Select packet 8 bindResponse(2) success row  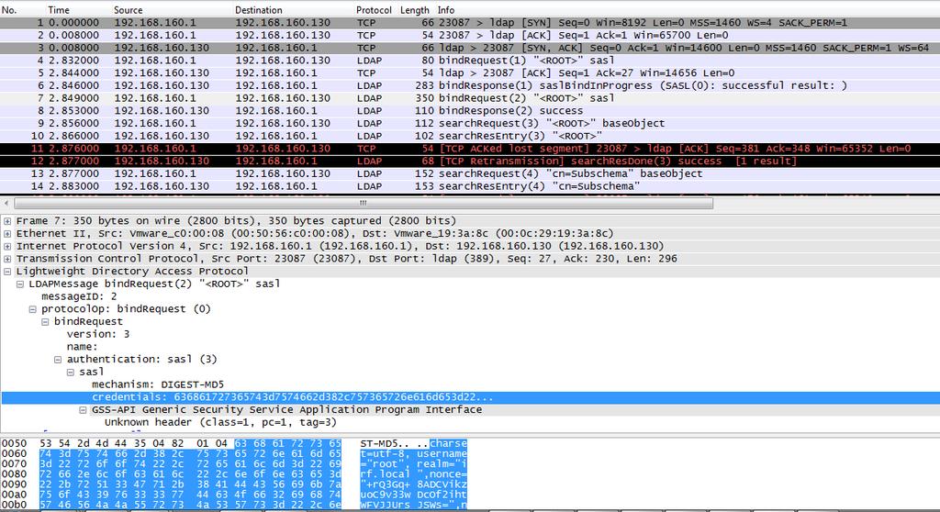point(470,111)
